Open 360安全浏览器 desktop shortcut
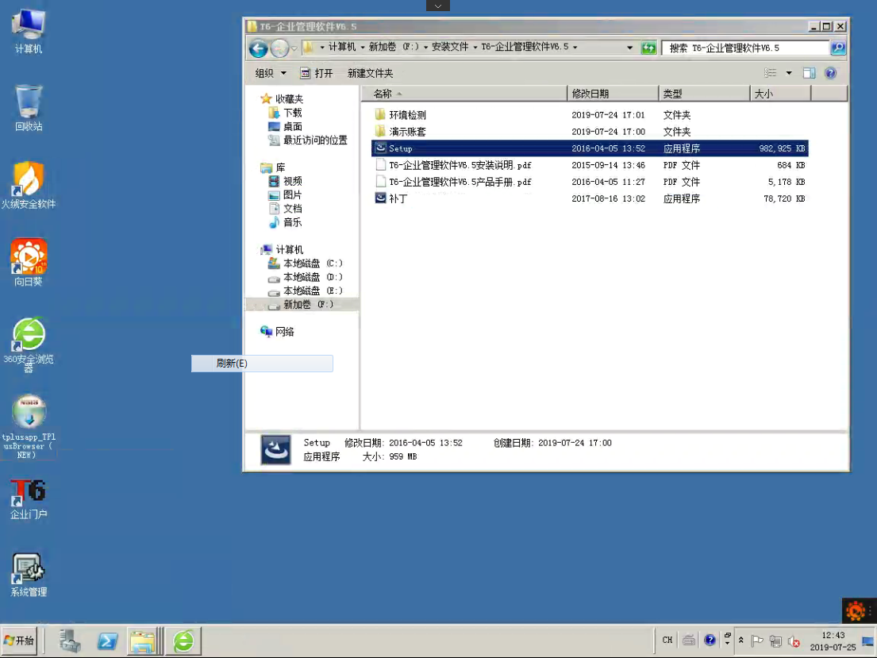Screen dimensions: 877x658 pyautogui.click(x=29, y=344)
